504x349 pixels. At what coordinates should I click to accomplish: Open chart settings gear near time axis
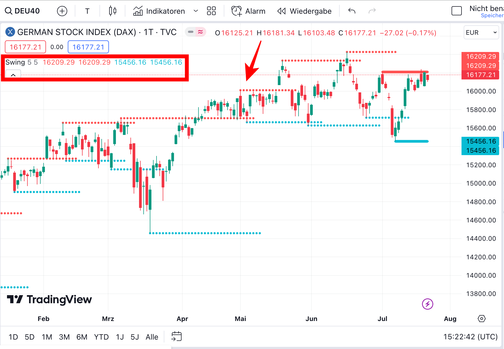click(481, 319)
